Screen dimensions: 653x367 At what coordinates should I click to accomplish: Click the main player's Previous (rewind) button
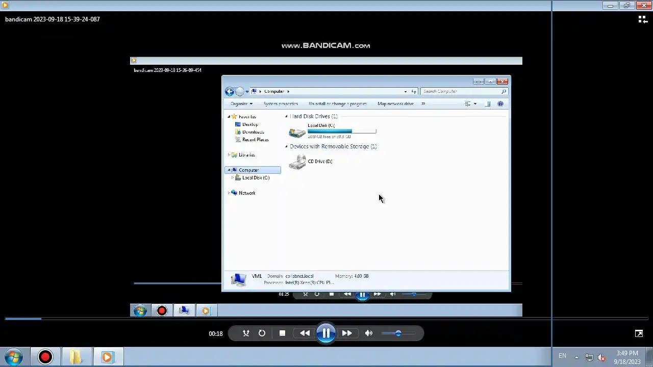[305, 333]
